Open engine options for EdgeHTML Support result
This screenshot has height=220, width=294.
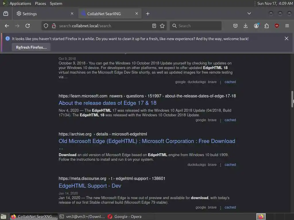point(220,208)
